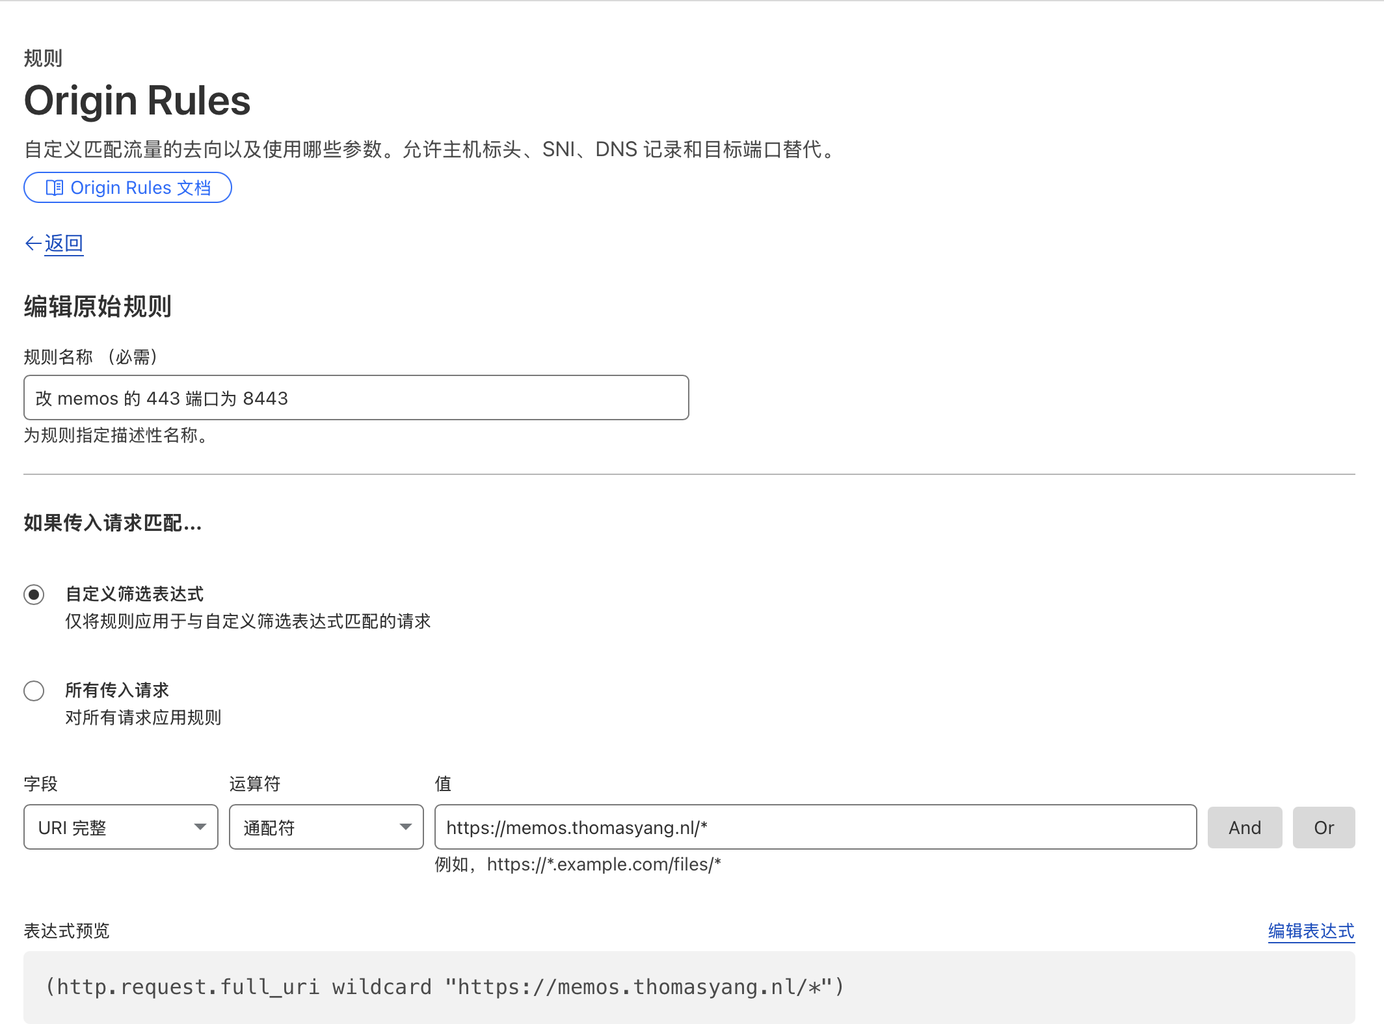Viewport: 1384px width, 1024px height.
Task: Click the left arrow icon beside 返回
Action: point(33,243)
